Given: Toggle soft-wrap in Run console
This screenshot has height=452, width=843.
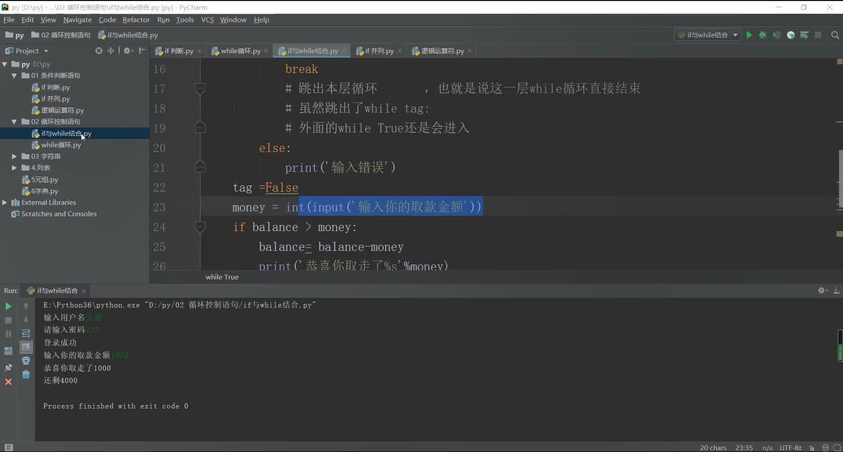Looking at the screenshot, I should point(26,334).
